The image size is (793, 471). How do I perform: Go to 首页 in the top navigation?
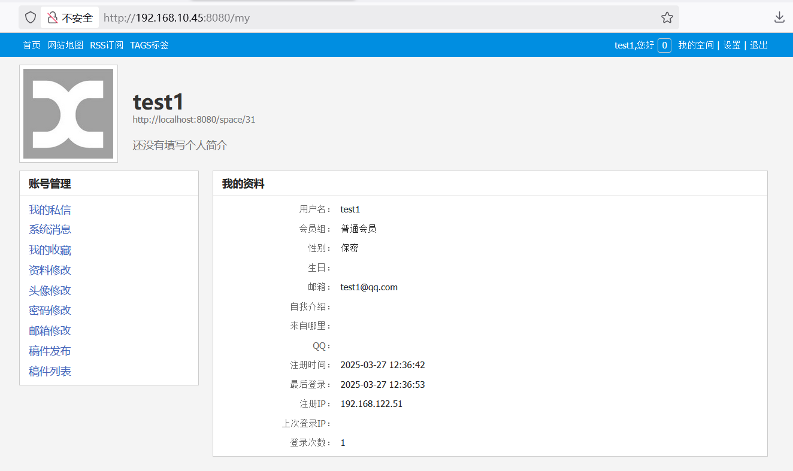(32, 45)
